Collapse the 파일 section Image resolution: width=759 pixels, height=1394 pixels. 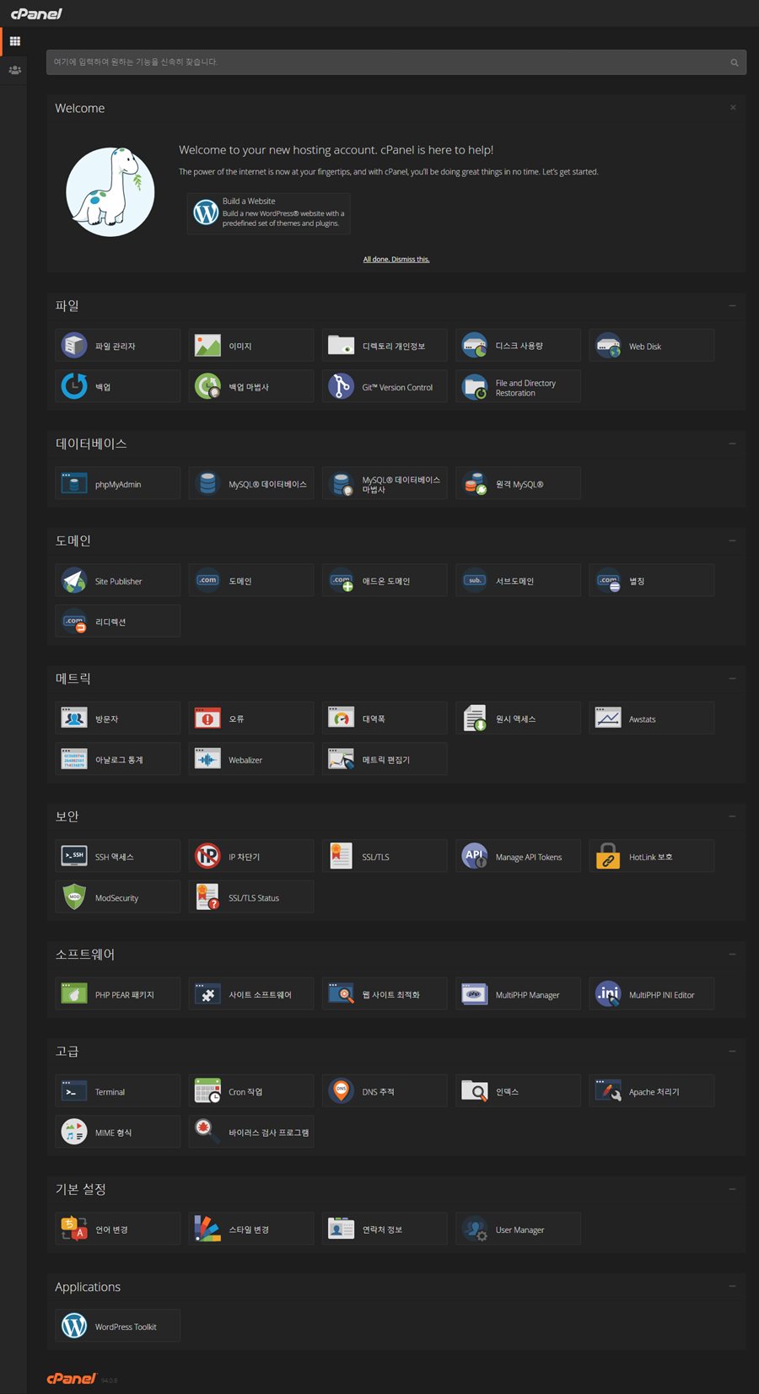pos(732,306)
